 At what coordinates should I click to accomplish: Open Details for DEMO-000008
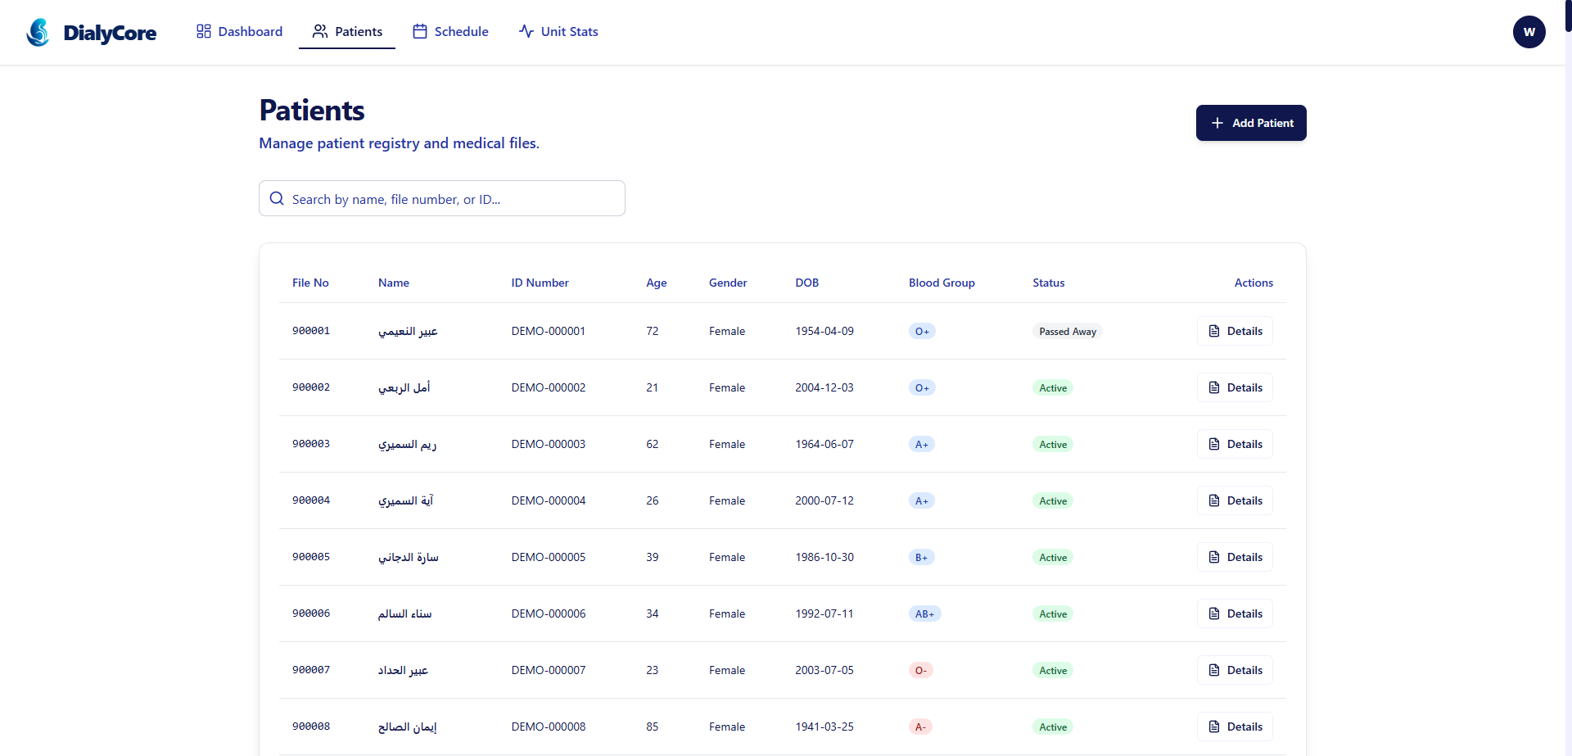(1235, 727)
